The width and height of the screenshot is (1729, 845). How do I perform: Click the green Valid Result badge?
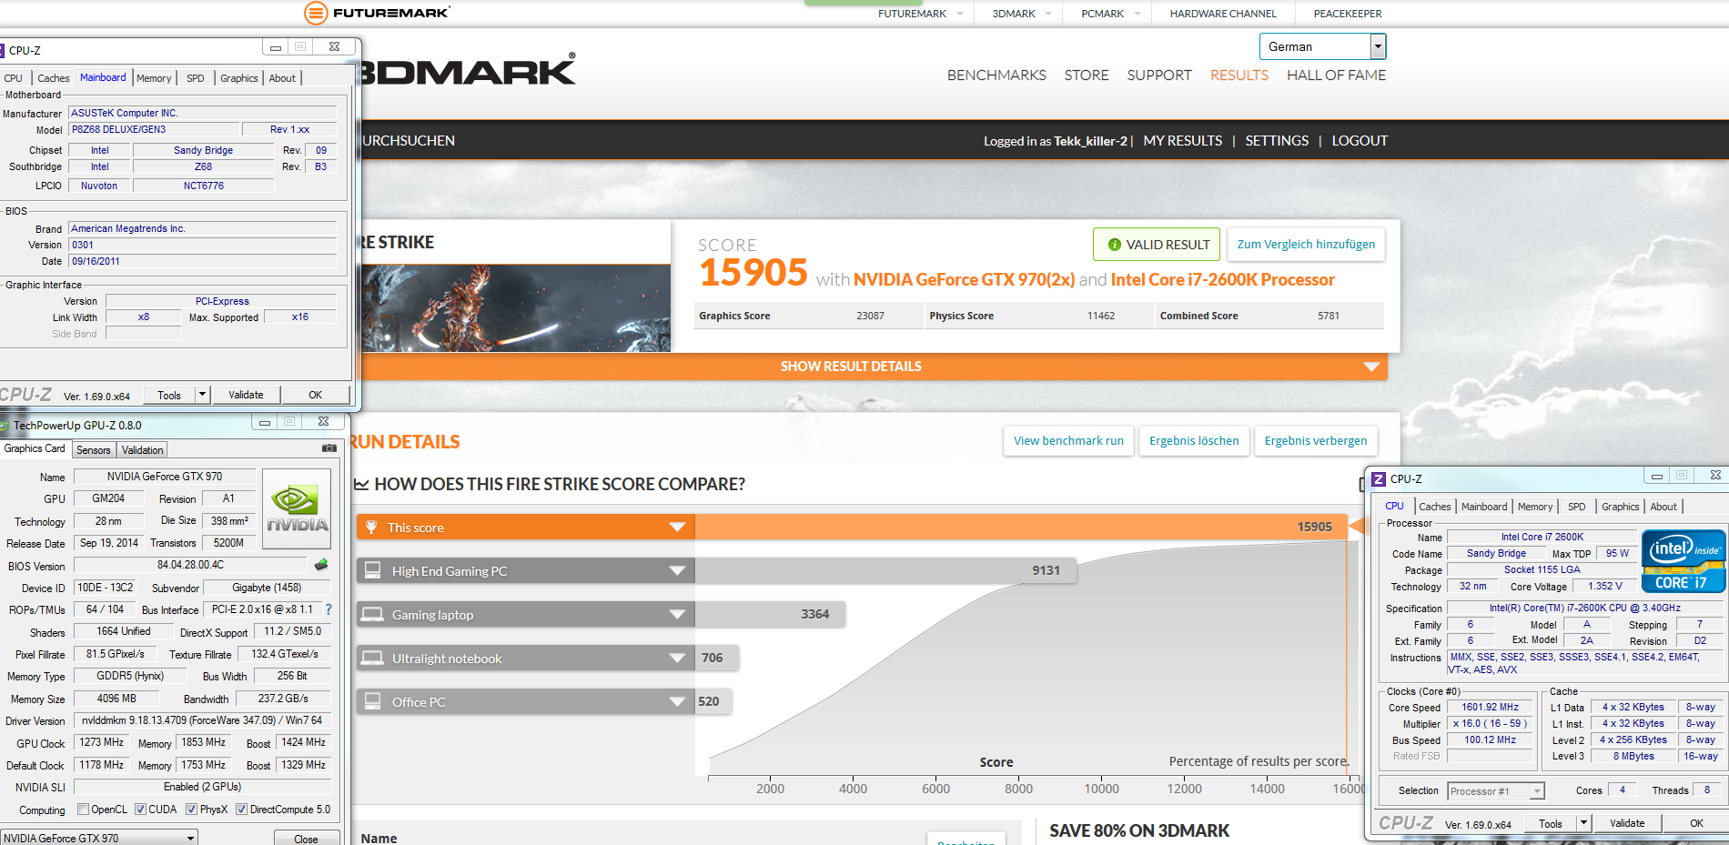tap(1157, 244)
